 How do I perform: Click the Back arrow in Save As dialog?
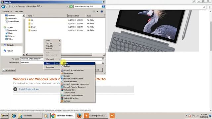pyautogui.click(x=3, y=6)
